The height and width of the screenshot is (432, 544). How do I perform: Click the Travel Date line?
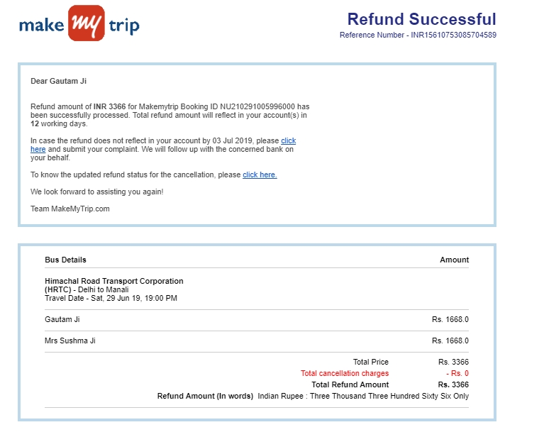coord(111,298)
